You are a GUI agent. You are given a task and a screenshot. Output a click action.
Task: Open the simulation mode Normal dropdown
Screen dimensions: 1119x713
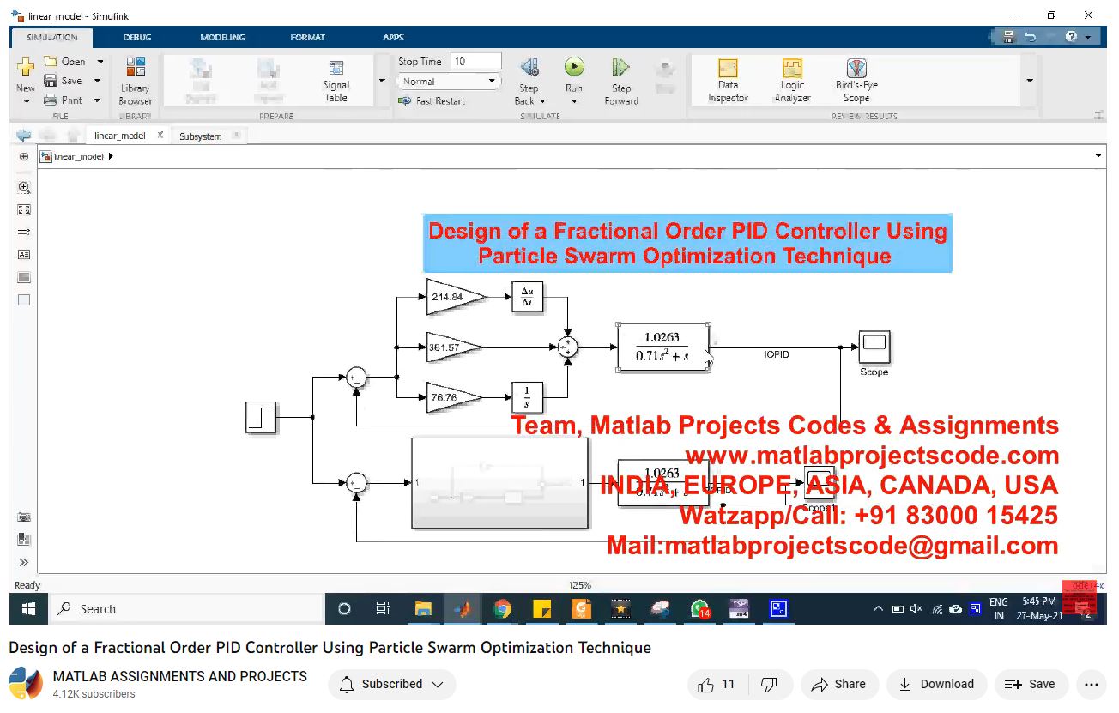pyautogui.click(x=448, y=82)
